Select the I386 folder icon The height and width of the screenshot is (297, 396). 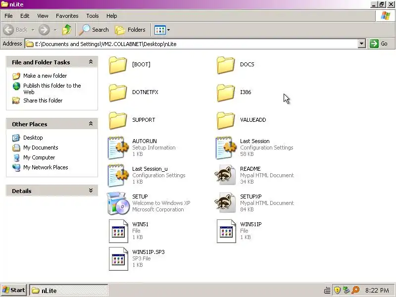pos(226,93)
